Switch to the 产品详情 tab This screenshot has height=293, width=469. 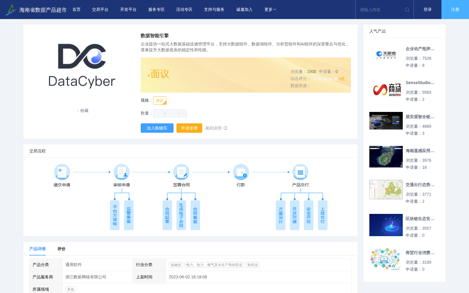coord(38,249)
